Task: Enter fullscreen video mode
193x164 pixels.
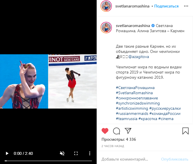Action: tap(76, 153)
